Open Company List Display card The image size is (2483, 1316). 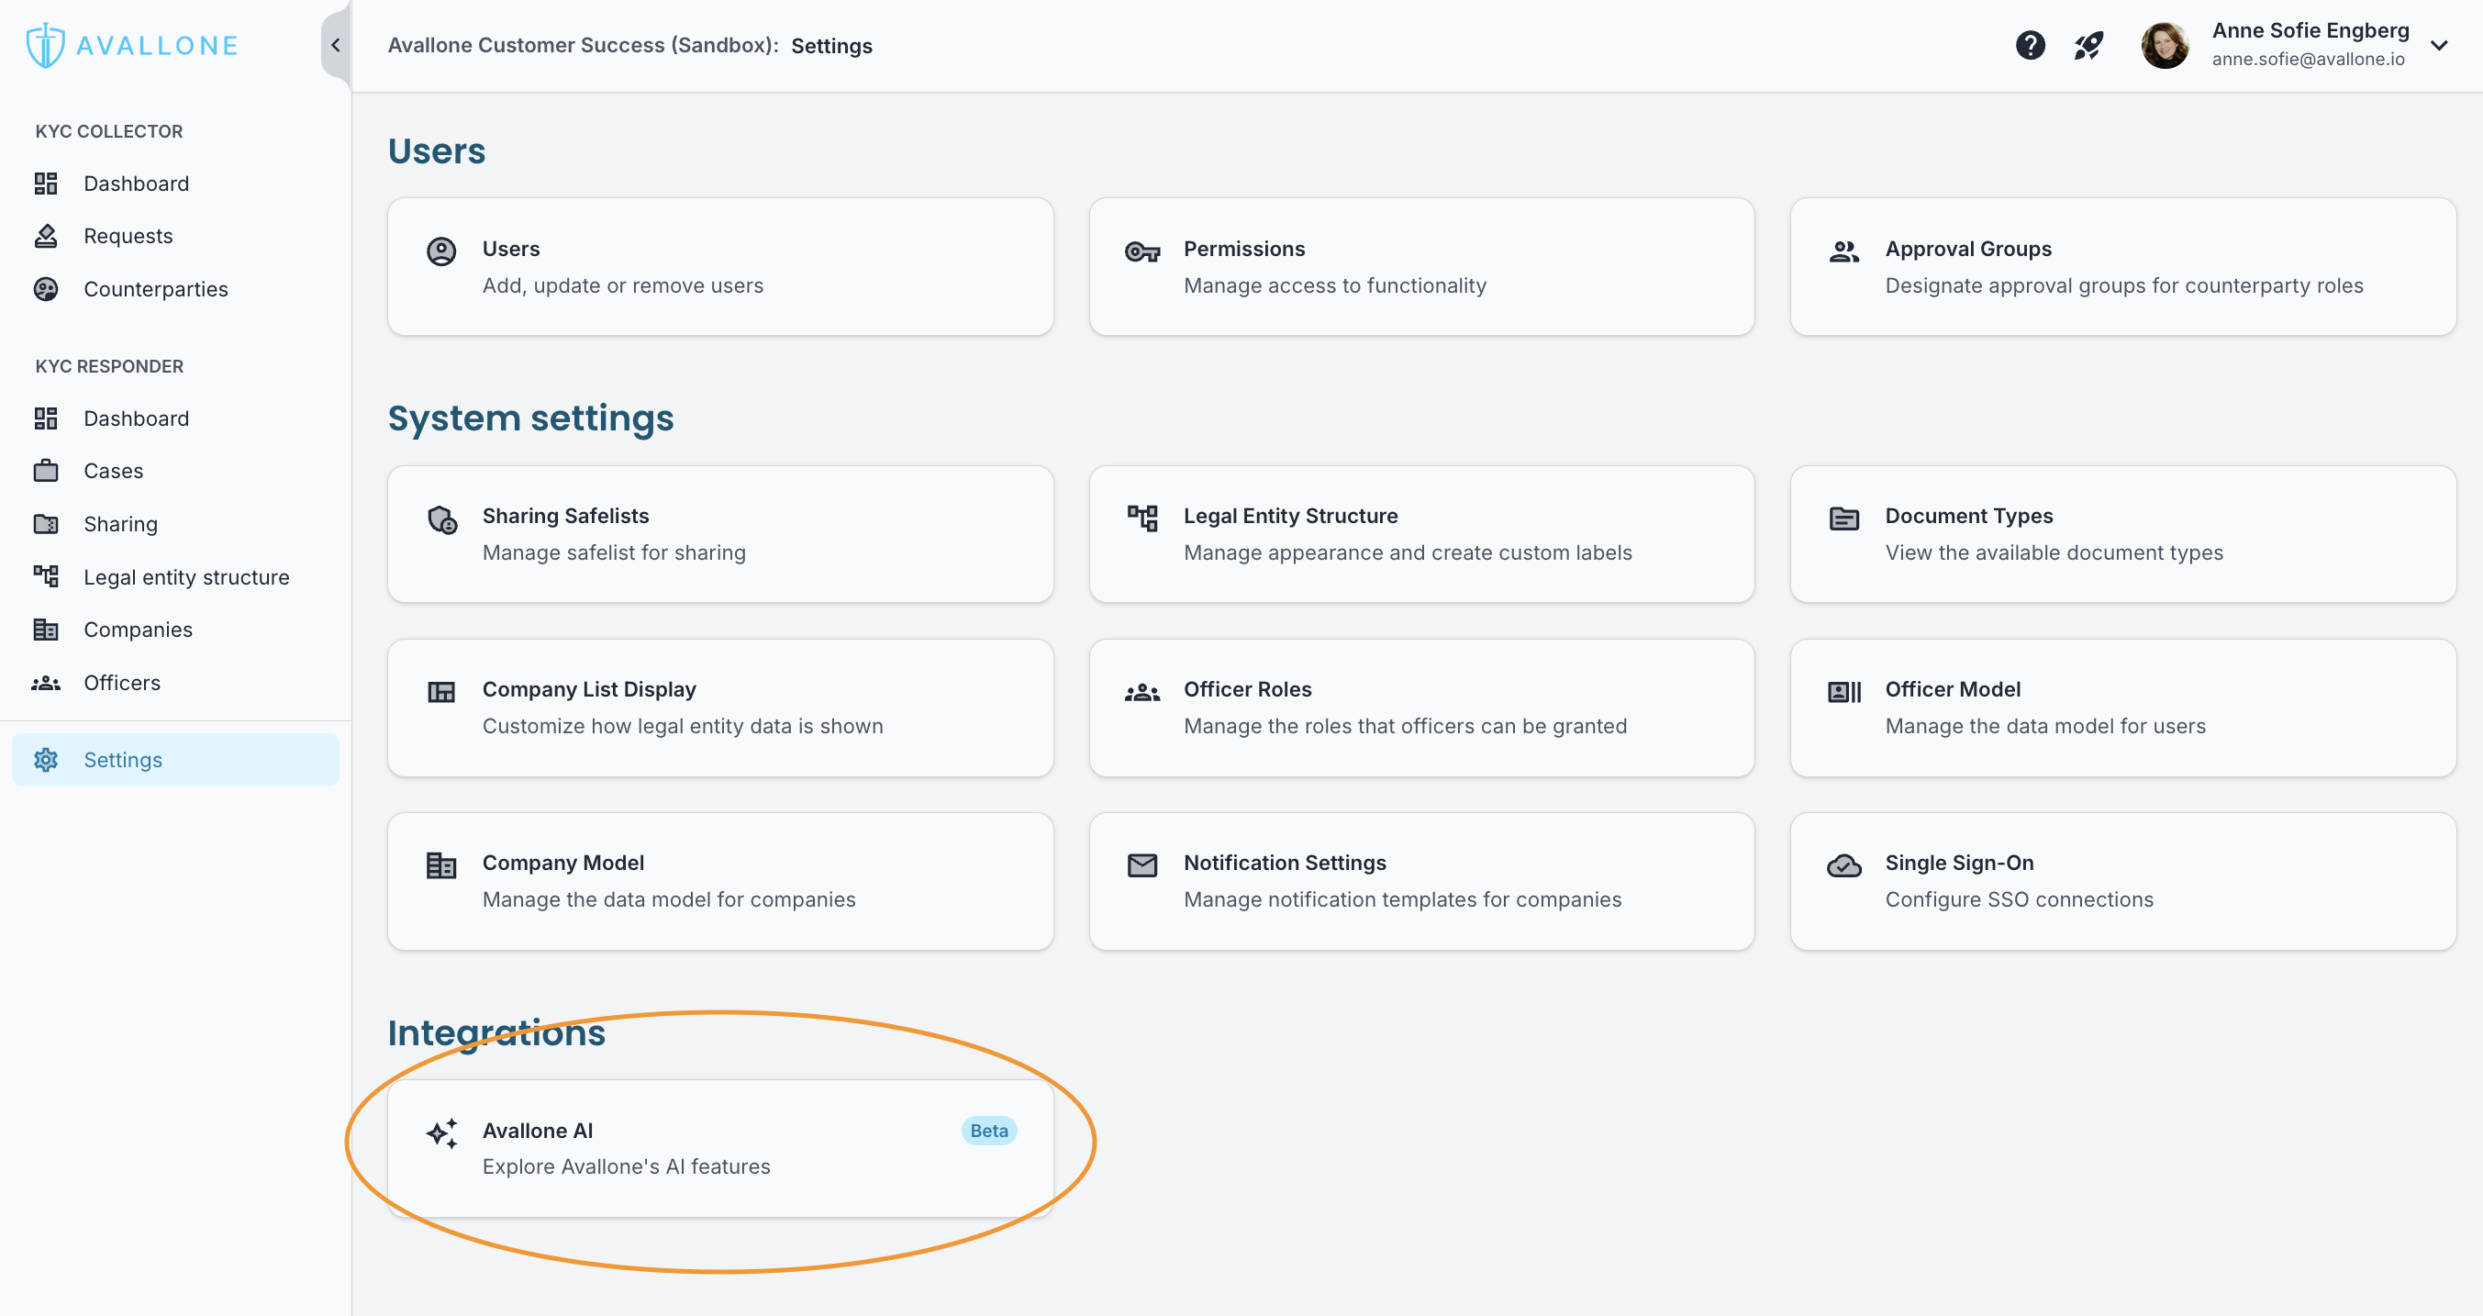(x=720, y=708)
